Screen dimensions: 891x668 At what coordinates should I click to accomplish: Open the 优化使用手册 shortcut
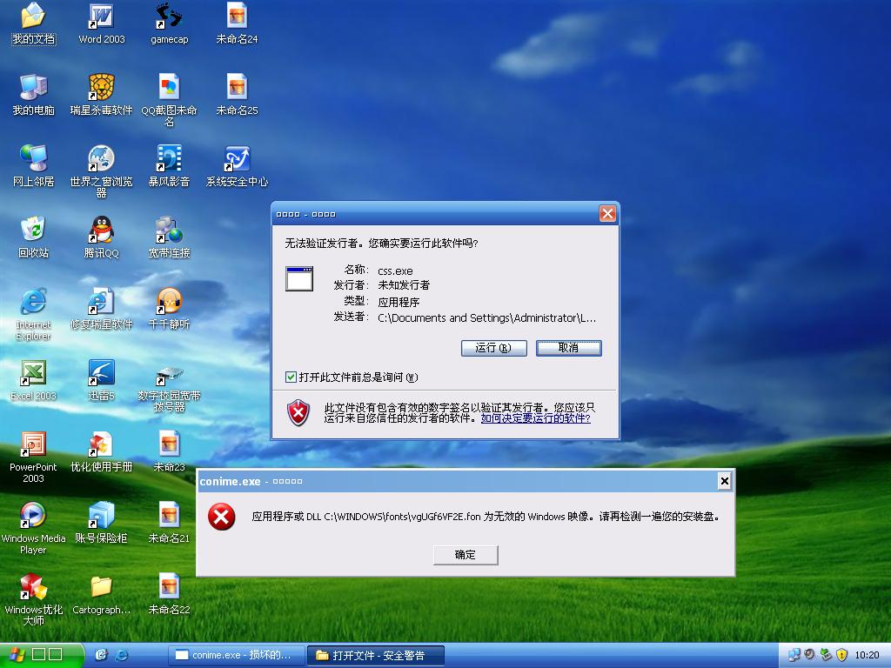click(101, 451)
